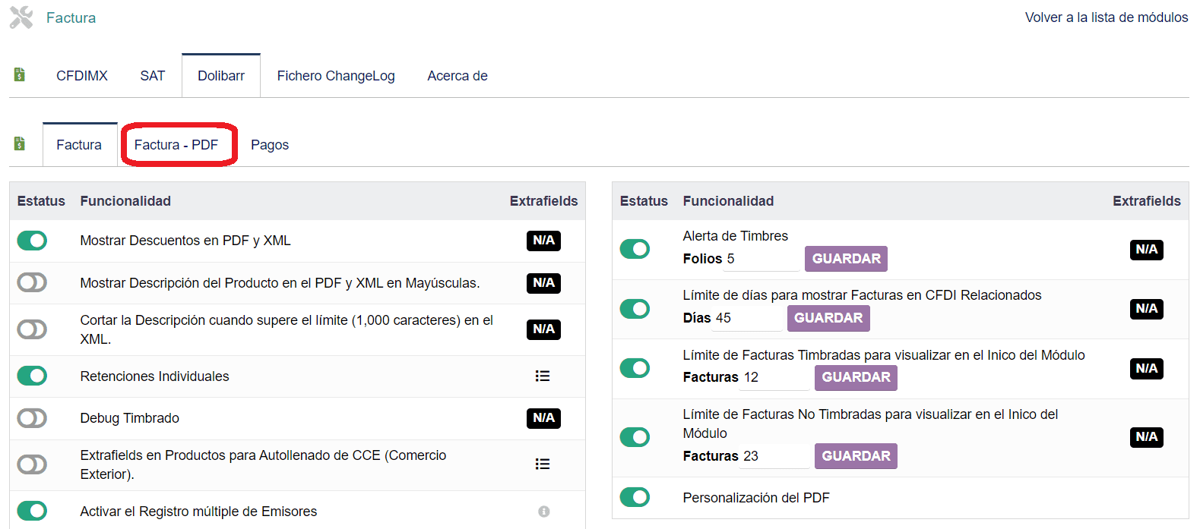
Task: Open extrafields list for Retenciones Individuales
Action: pyautogui.click(x=543, y=376)
